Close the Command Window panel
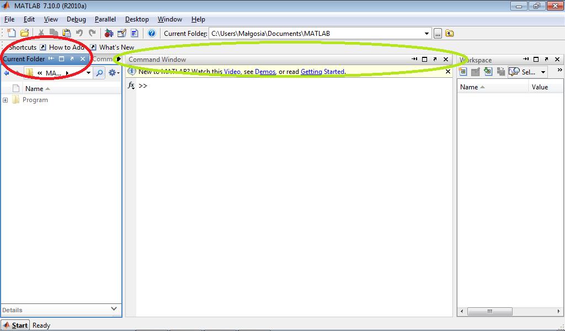 446,60
